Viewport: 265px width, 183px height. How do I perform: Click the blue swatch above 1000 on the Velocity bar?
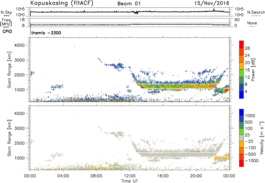pos(241,112)
